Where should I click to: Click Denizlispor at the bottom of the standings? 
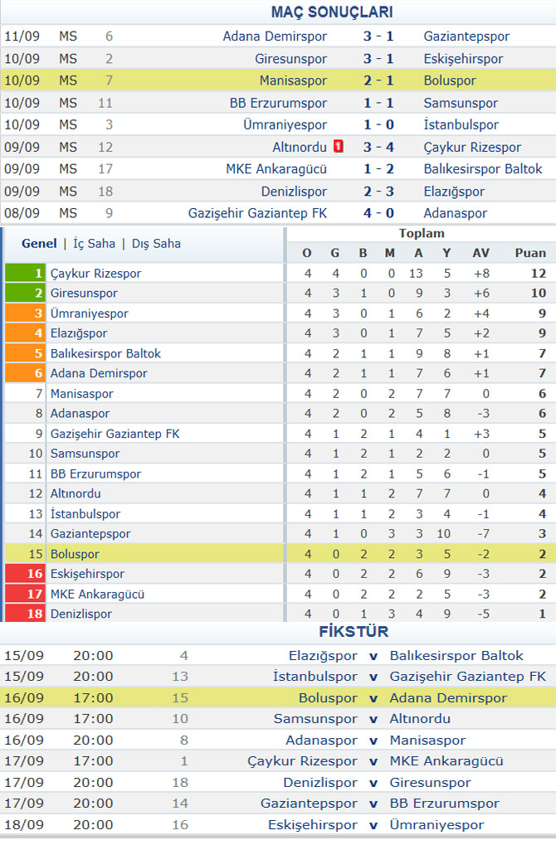click(81, 614)
